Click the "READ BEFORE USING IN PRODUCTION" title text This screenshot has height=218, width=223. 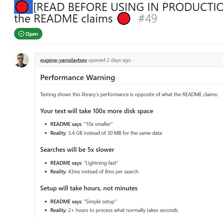(x=128, y=7)
